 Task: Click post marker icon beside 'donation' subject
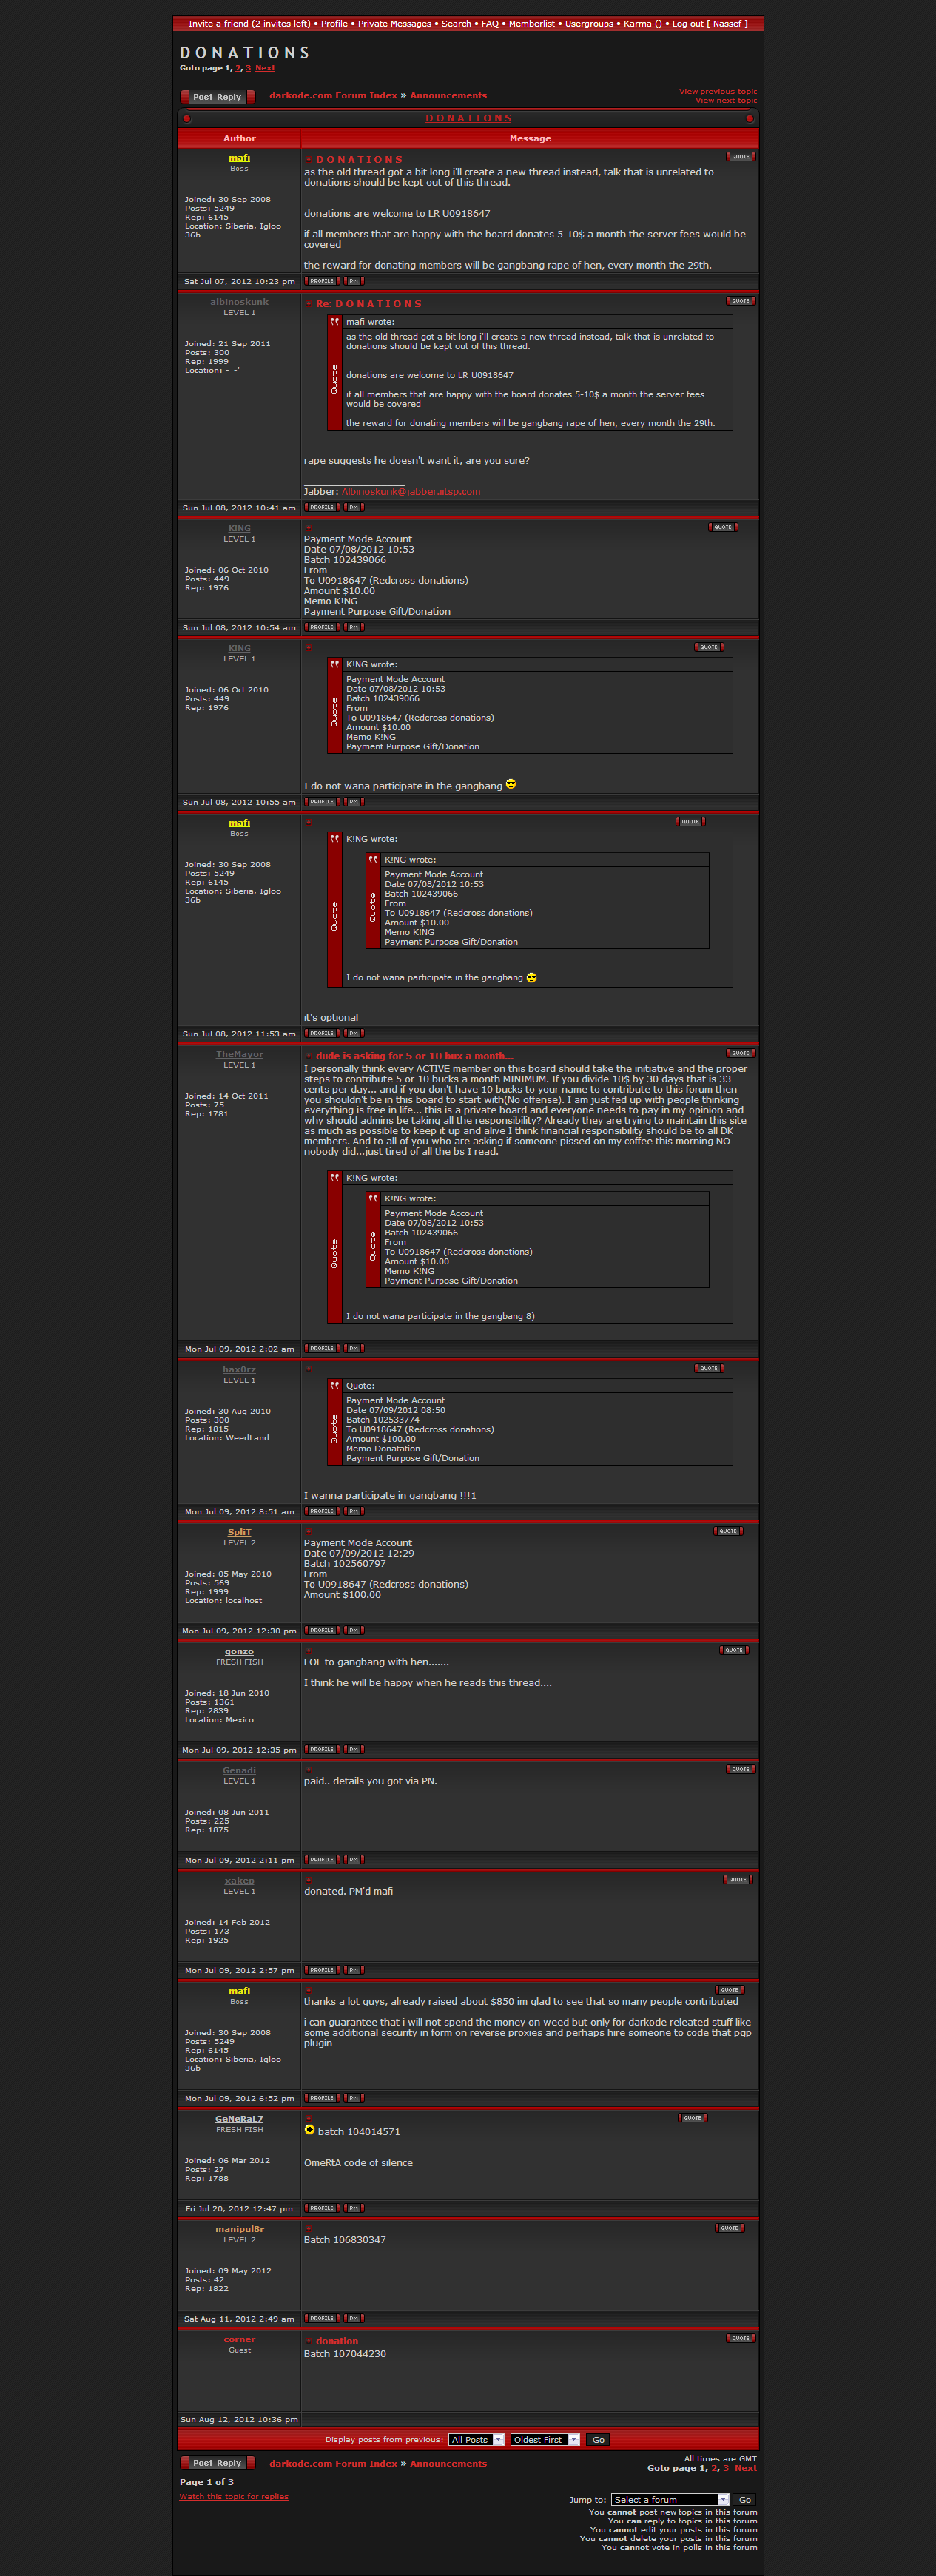coord(309,2341)
